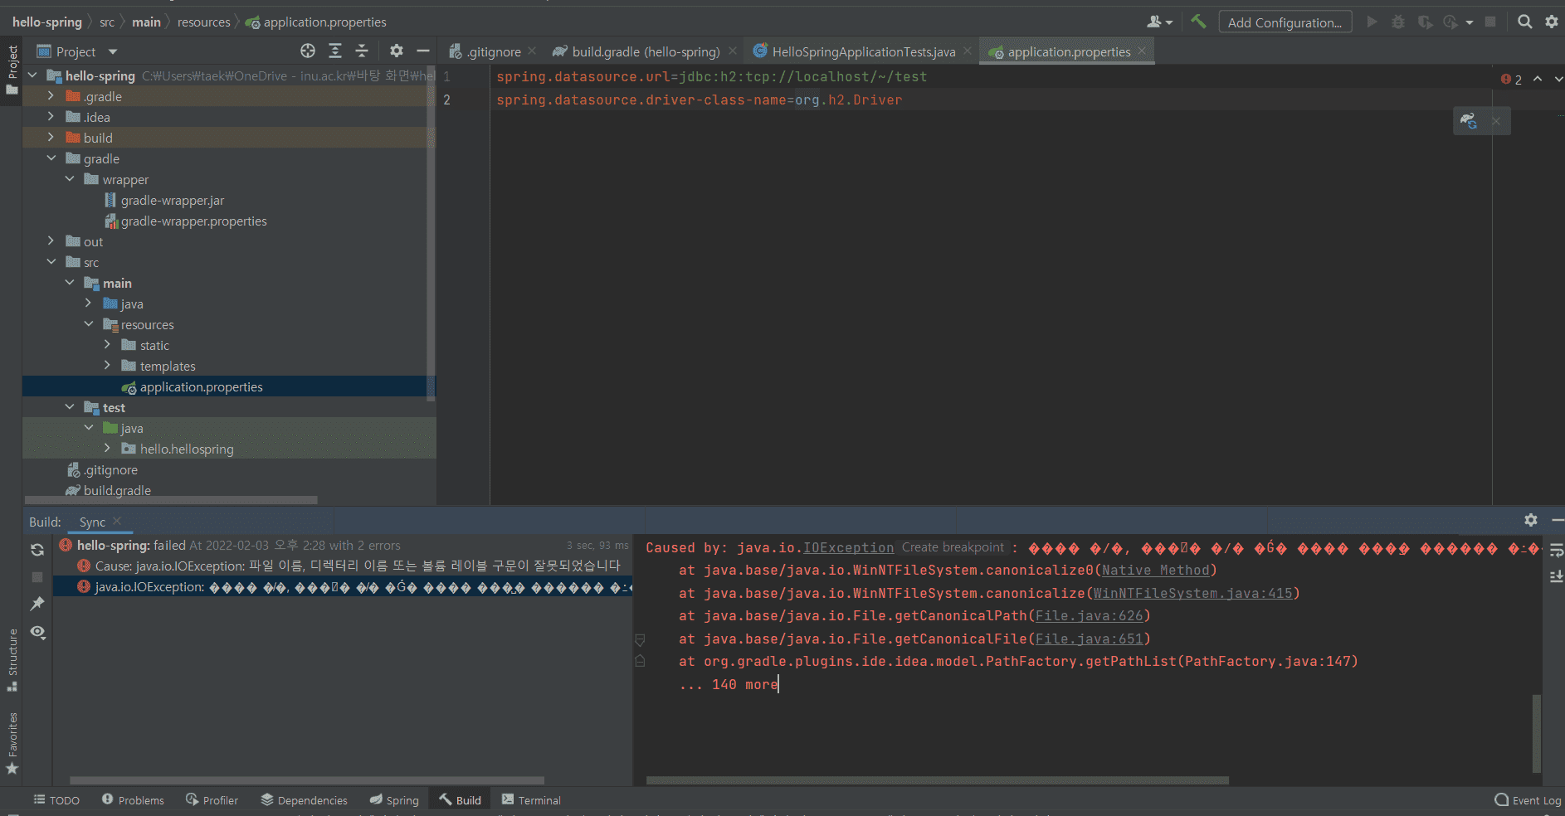
Task: Select opened file using the locate icon
Action: point(308,51)
